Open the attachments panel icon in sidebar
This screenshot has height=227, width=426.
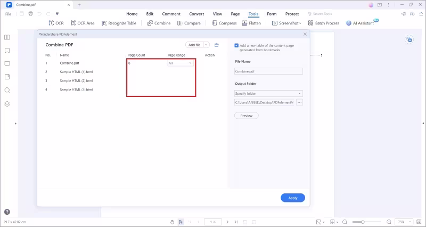[7, 77]
